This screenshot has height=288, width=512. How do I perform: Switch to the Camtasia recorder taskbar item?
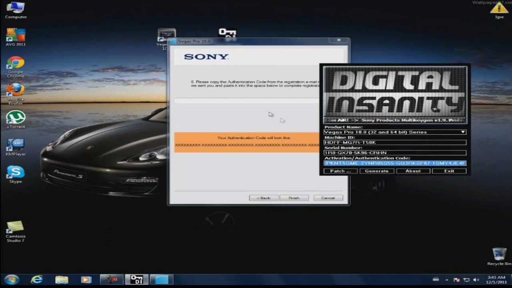(112, 280)
